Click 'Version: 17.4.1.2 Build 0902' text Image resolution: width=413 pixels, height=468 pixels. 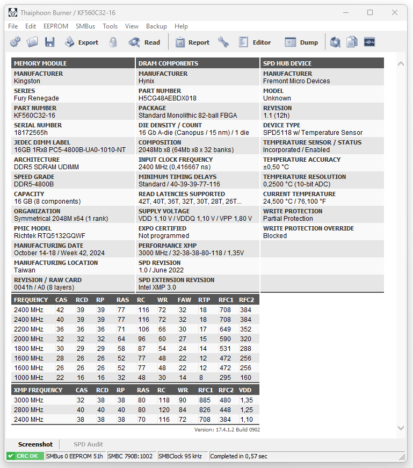227,430
